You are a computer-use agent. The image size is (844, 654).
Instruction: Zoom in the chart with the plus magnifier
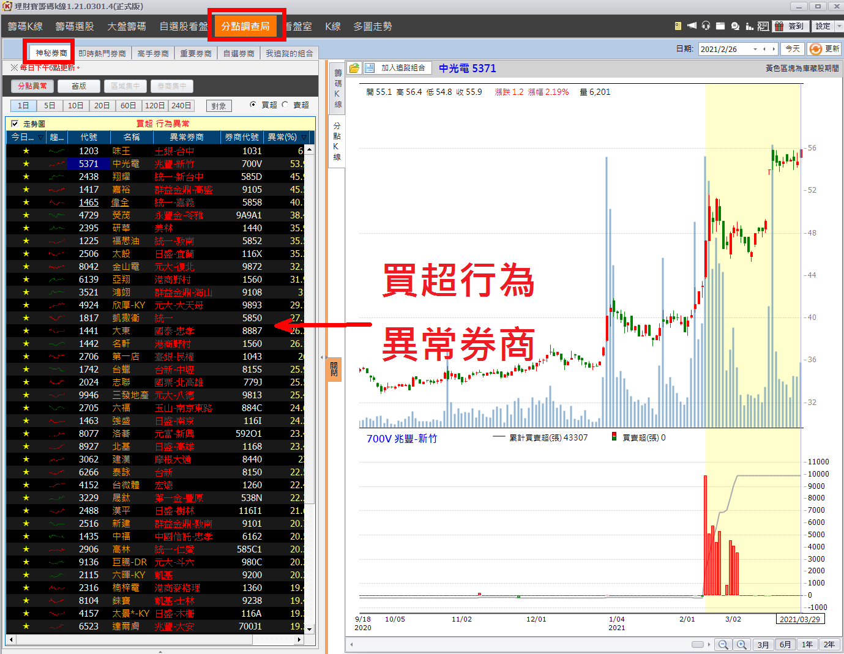point(742,645)
